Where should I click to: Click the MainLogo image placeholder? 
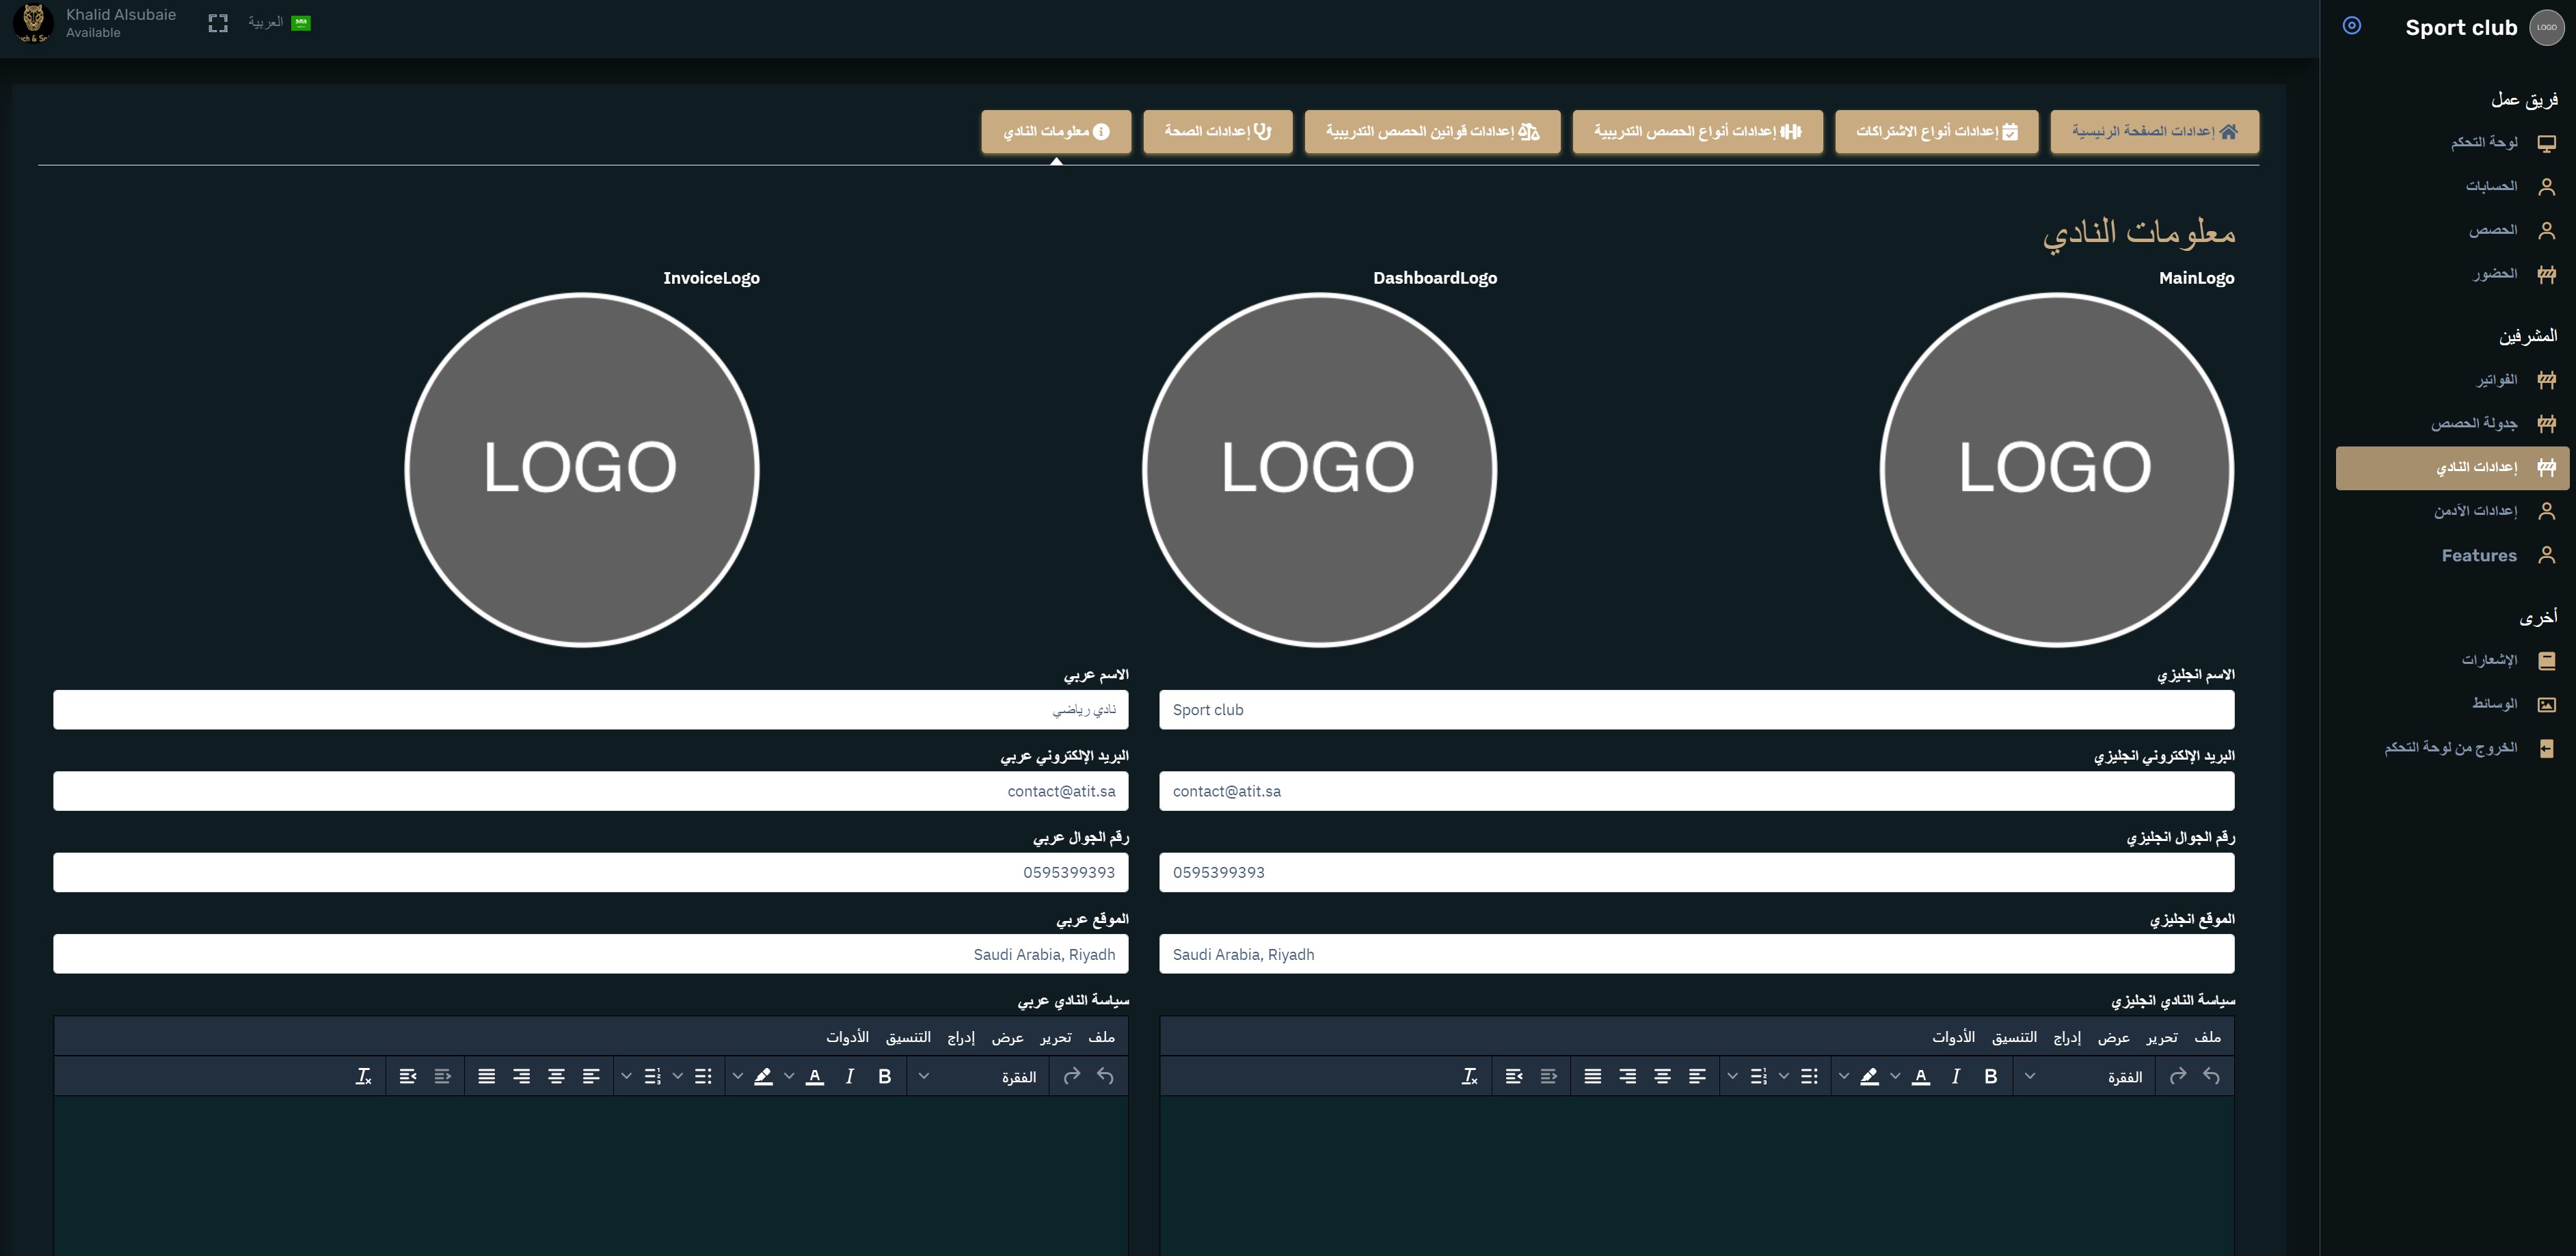click(x=2056, y=469)
